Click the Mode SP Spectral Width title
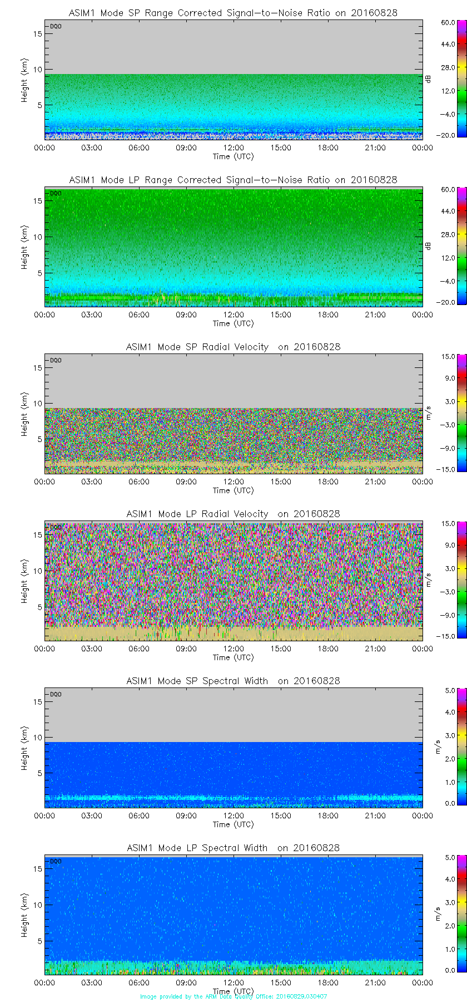The width and height of the screenshot is (467, 1002). coord(233,681)
